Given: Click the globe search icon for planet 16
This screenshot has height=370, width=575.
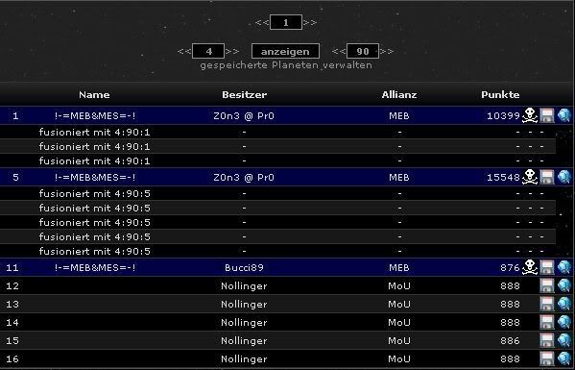Looking at the screenshot, I should coord(564,358).
